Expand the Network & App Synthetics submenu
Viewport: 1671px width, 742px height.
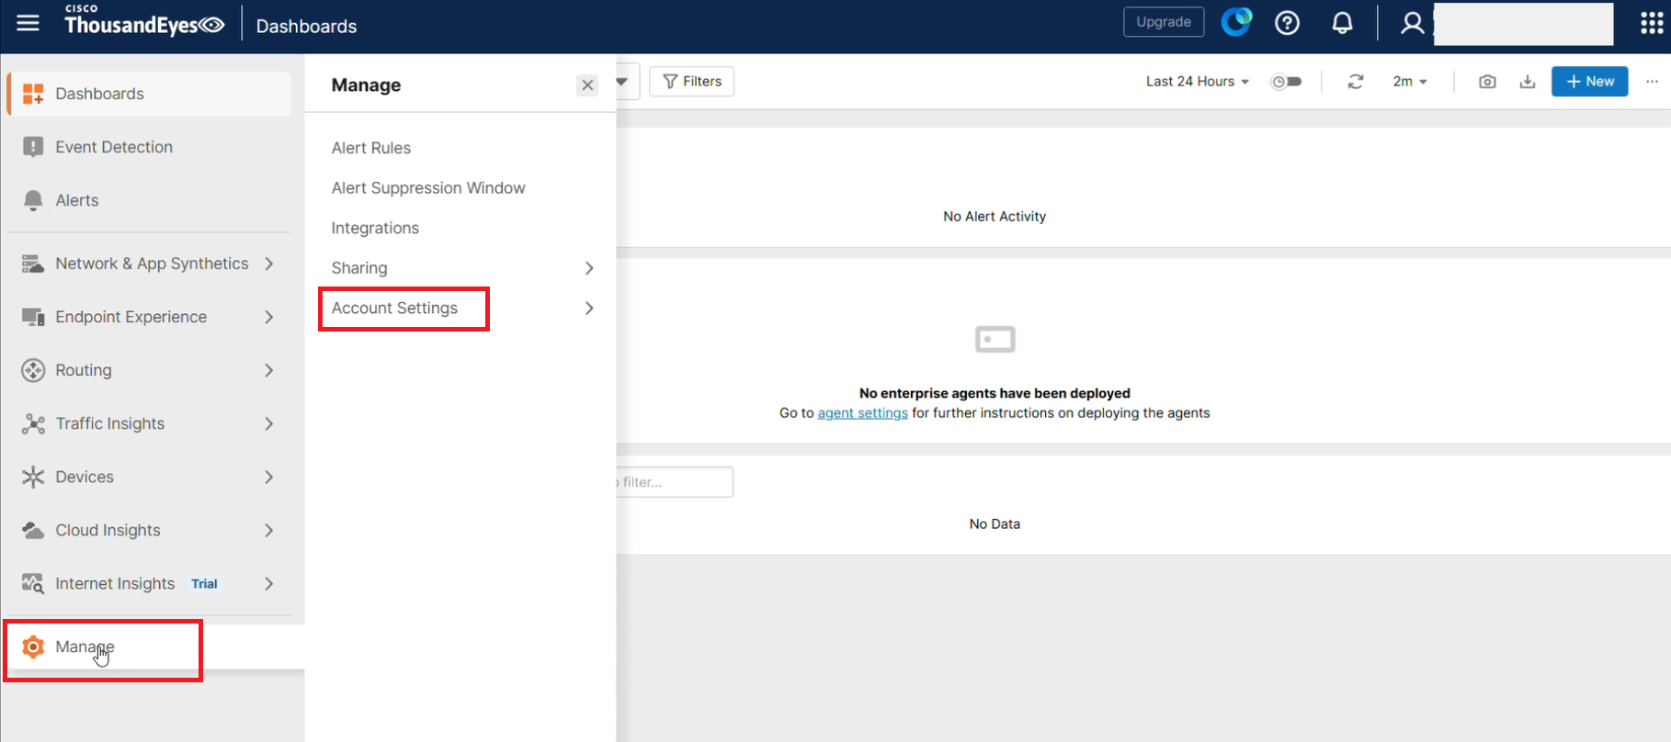[x=269, y=264]
